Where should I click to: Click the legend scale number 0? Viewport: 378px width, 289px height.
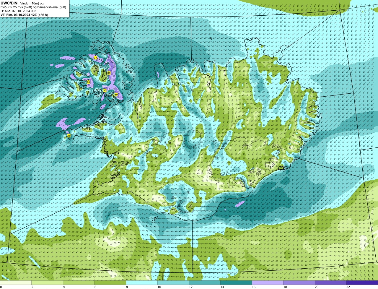pos(1,287)
